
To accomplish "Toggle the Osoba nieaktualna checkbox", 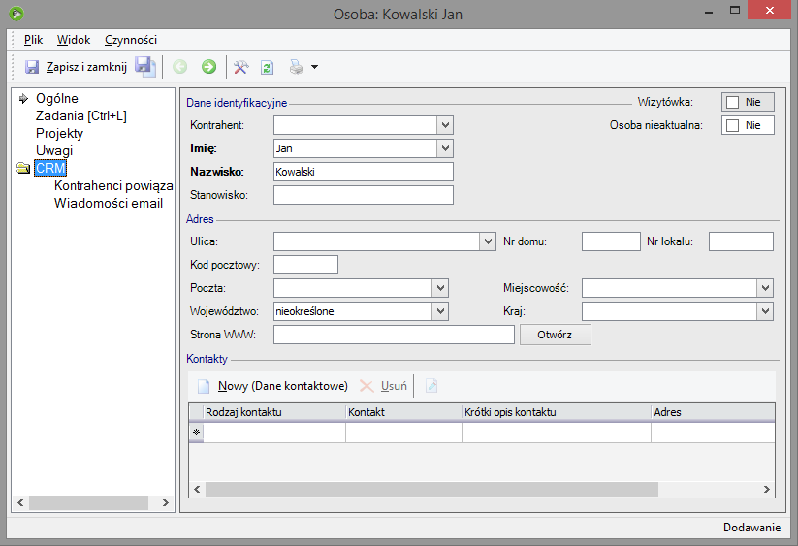I will point(732,126).
